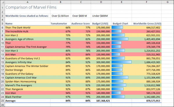
Task: Select column F header
Action: click(x=146, y=2)
